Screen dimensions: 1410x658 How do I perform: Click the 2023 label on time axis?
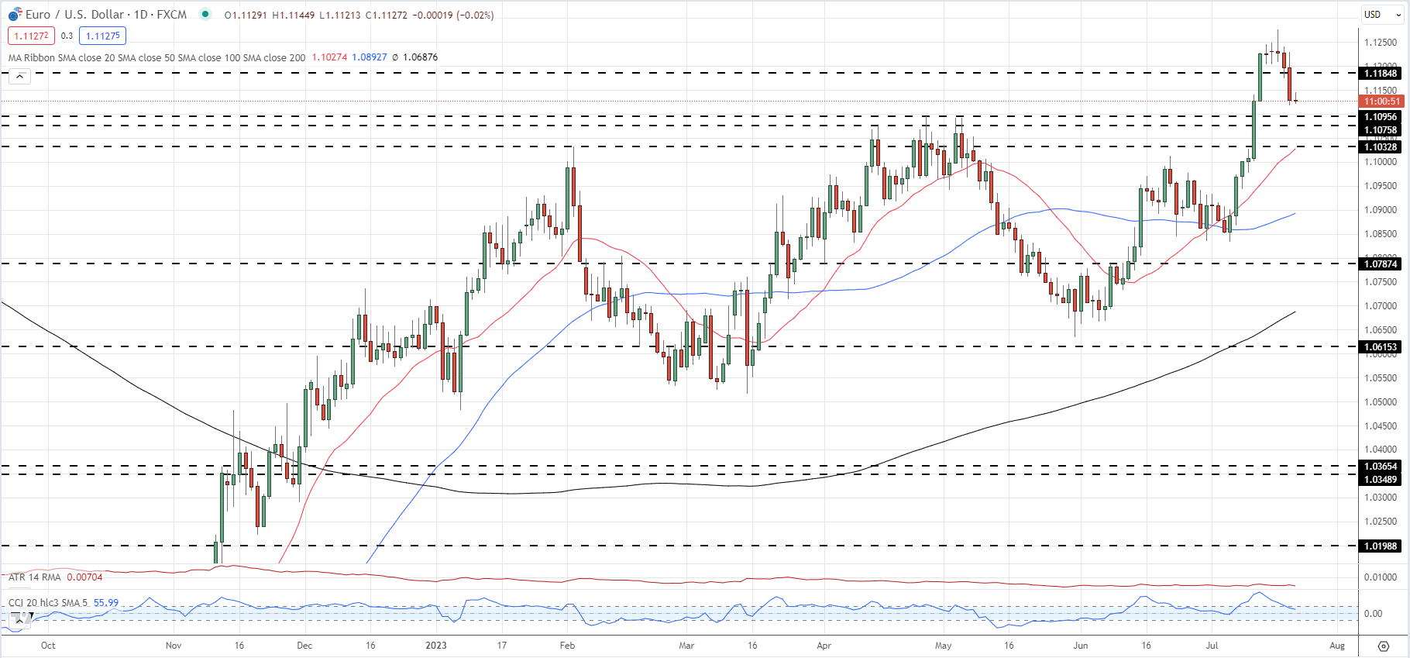pos(436,646)
